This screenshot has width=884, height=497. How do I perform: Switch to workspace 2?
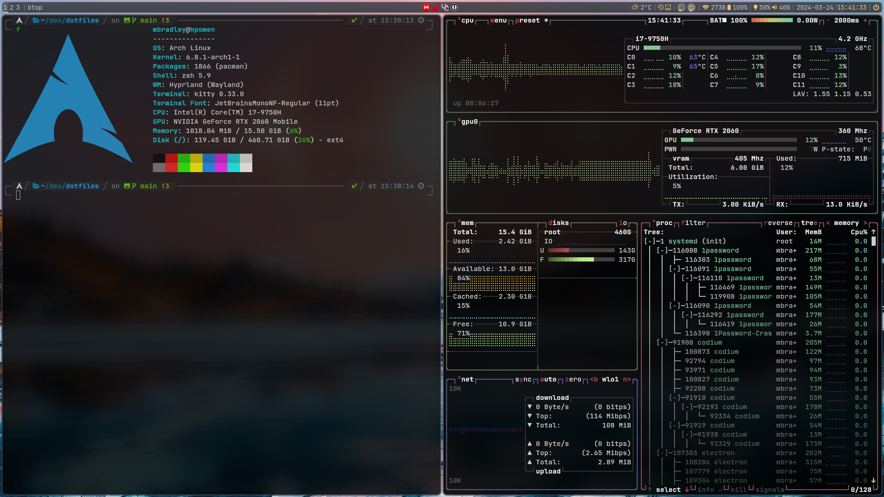click(12, 7)
